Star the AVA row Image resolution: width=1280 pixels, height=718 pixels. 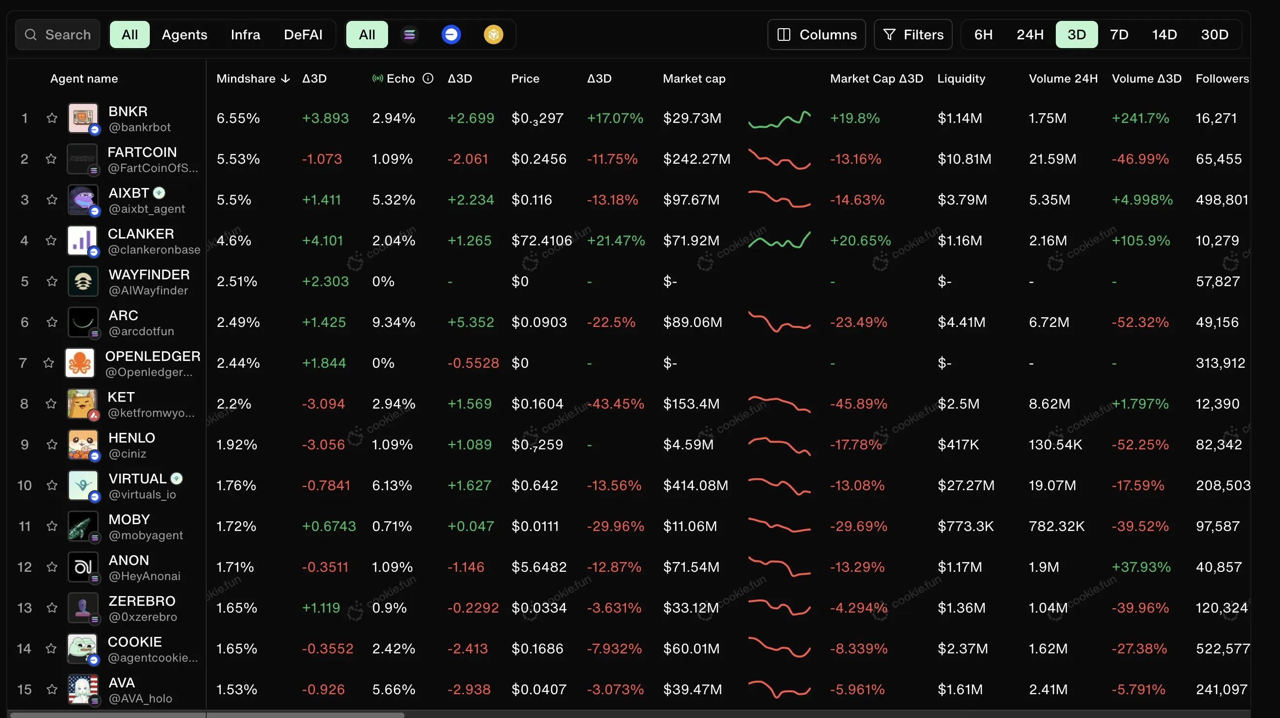[52, 689]
